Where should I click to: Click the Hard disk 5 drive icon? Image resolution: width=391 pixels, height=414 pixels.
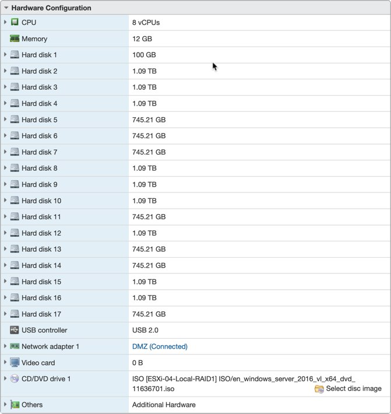[x=15, y=120]
